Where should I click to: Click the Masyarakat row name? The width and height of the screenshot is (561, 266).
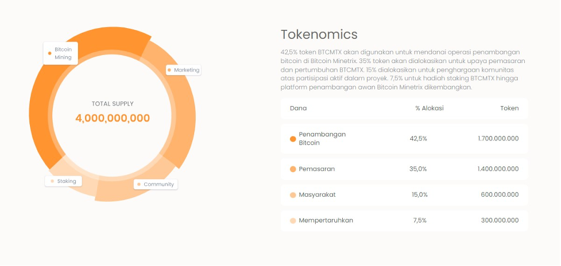click(318, 195)
